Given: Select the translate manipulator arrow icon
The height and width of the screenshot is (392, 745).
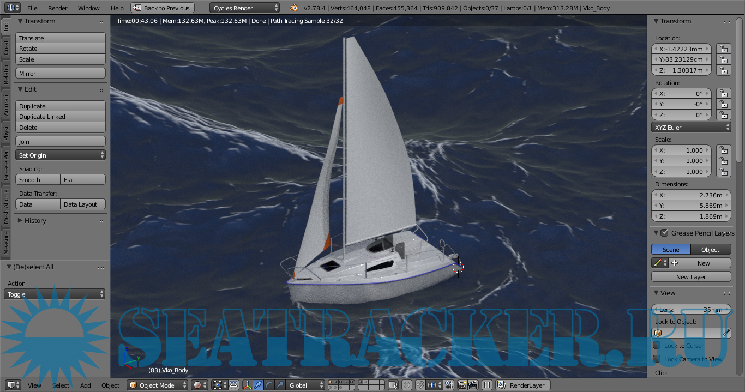Looking at the screenshot, I should click(258, 385).
